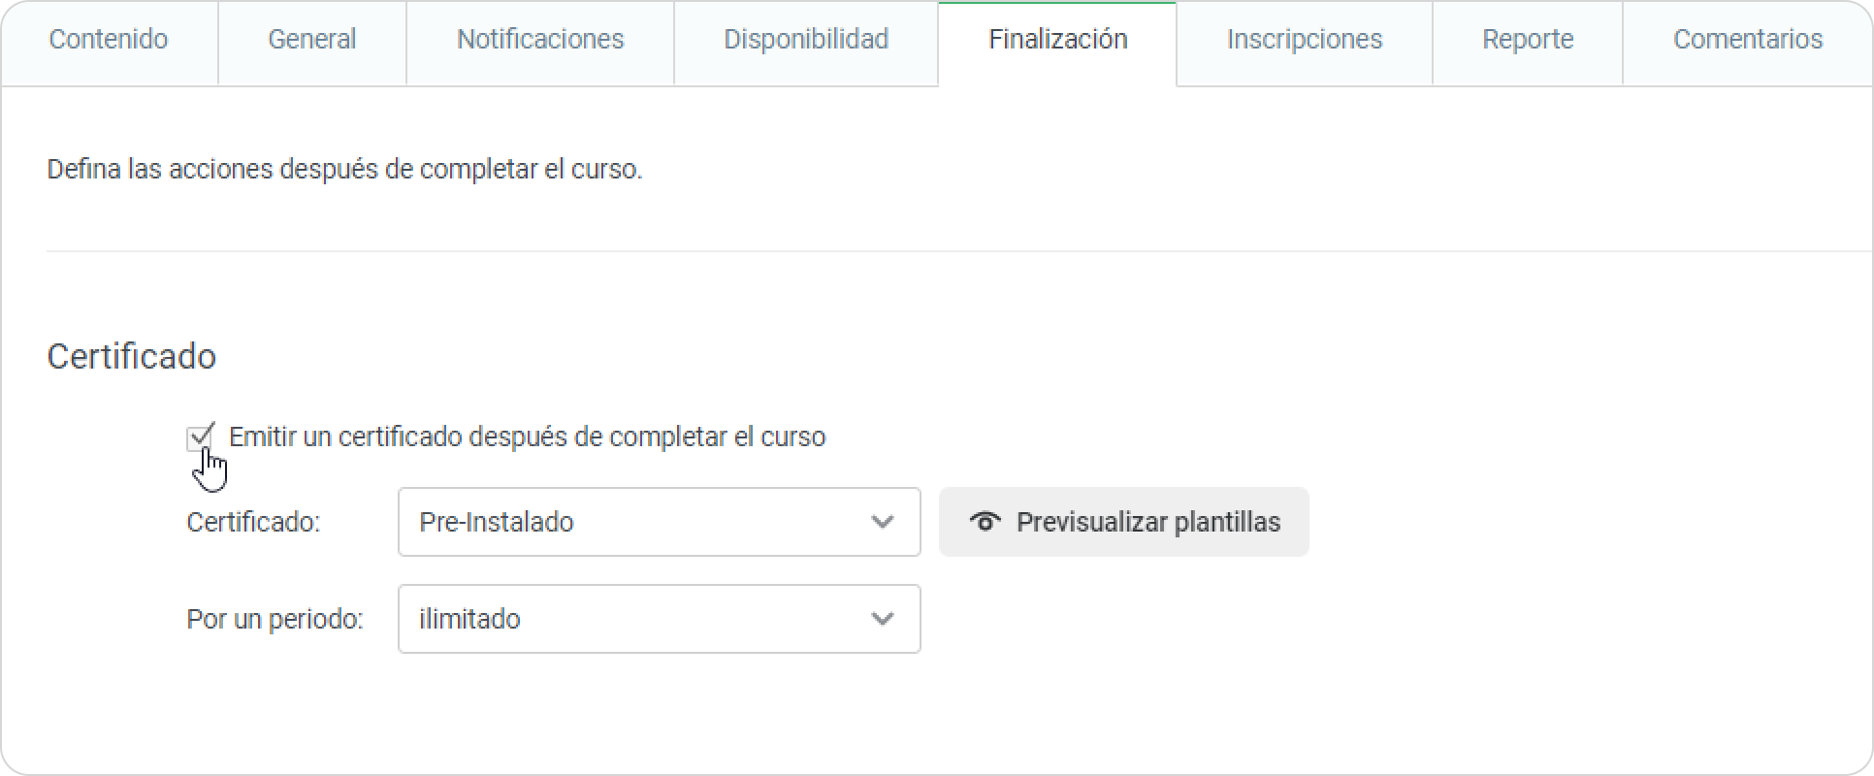Image resolution: width=1874 pixels, height=776 pixels.
Task: Open the Inscripciones tab
Action: pyautogui.click(x=1304, y=40)
